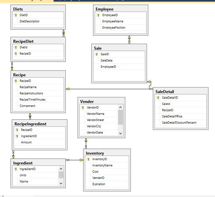Select the Component column in Recipe
215x197 pixels.
38,106
